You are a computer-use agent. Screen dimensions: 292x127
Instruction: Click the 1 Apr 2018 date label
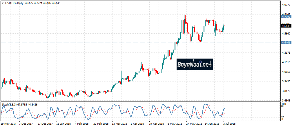point(137,123)
